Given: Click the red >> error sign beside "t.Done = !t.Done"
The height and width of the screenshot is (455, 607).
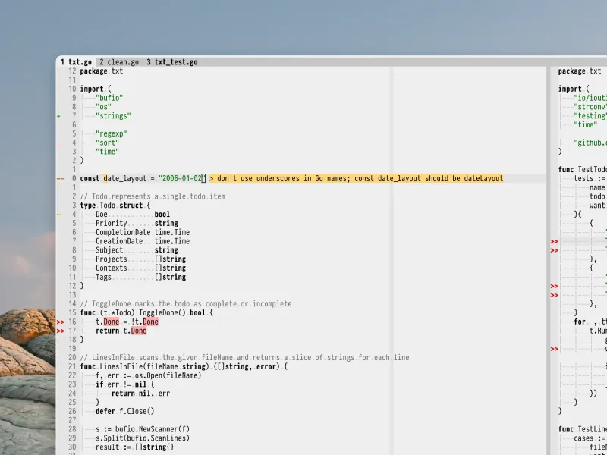Looking at the screenshot, I should coord(61,322).
